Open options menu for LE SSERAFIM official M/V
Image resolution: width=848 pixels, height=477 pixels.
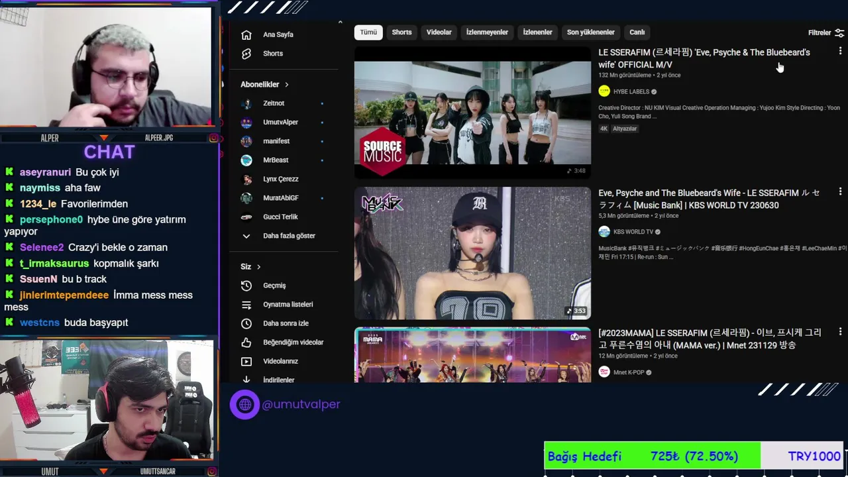click(x=840, y=51)
